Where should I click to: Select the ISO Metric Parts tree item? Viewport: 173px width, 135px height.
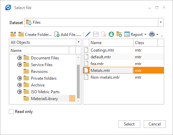click(x=45, y=92)
